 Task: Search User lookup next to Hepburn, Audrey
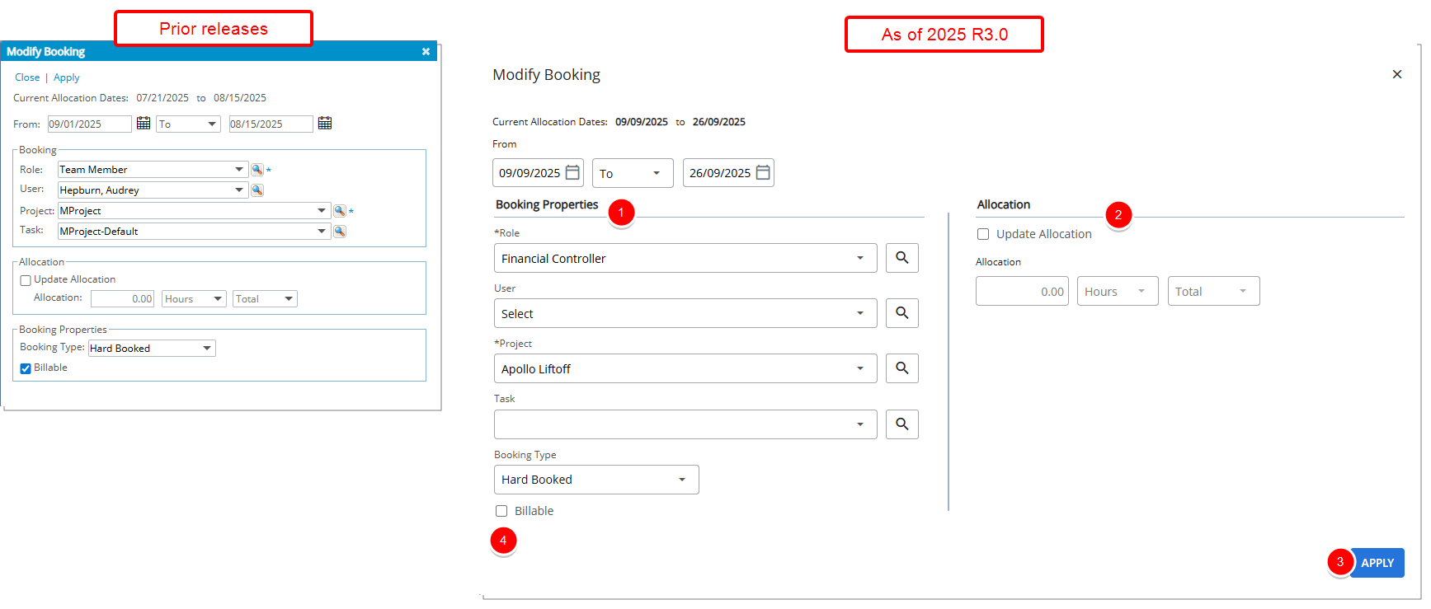click(x=257, y=190)
